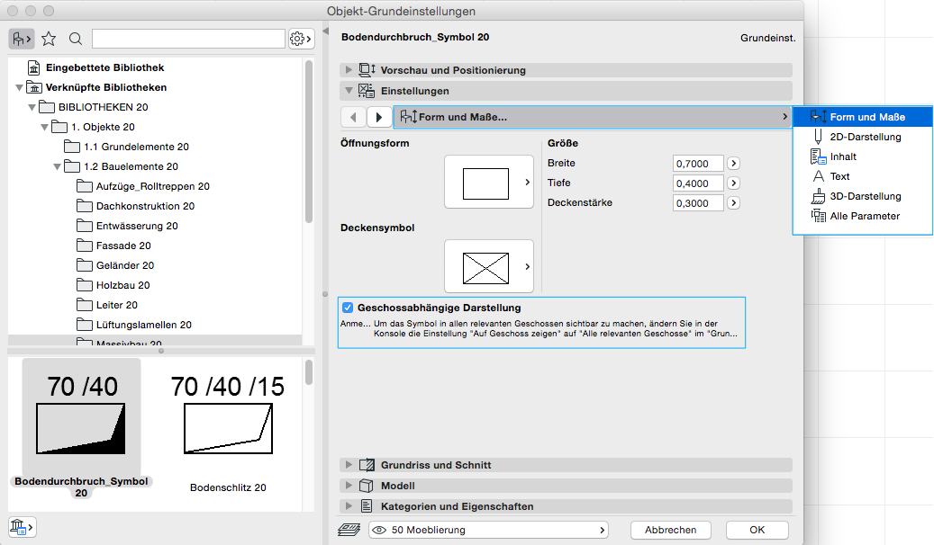Expand Vorschau und Positionierung panel

tap(349, 70)
